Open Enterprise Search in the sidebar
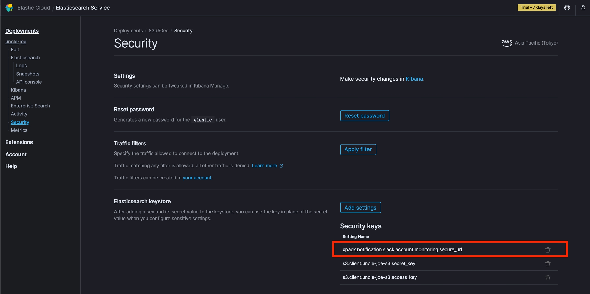This screenshot has height=294, width=590. (30, 106)
